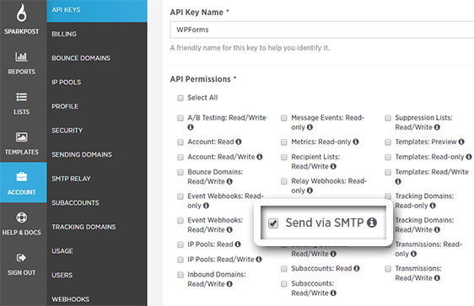The image size is (474, 306).
Task: Click info icon for Suppression Lists: Read/Write
Action: tap(437, 127)
